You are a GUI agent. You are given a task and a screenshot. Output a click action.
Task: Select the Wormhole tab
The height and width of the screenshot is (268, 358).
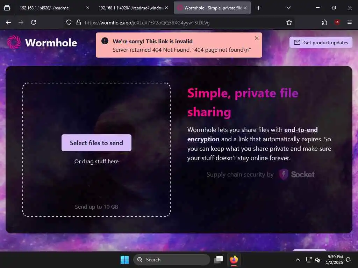212,8
